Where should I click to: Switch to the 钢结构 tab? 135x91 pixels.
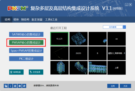pyautogui.click(x=25, y=19)
